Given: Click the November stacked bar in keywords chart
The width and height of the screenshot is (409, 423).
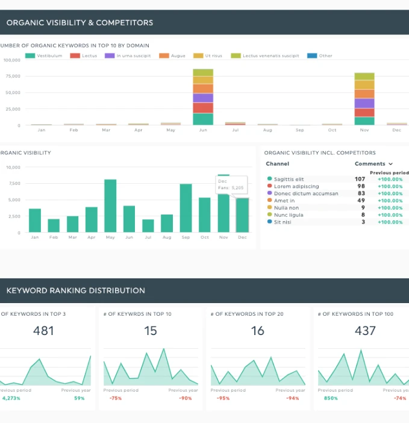Looking at the screenshot, I should pyautogui.click(x=364, y=98).
